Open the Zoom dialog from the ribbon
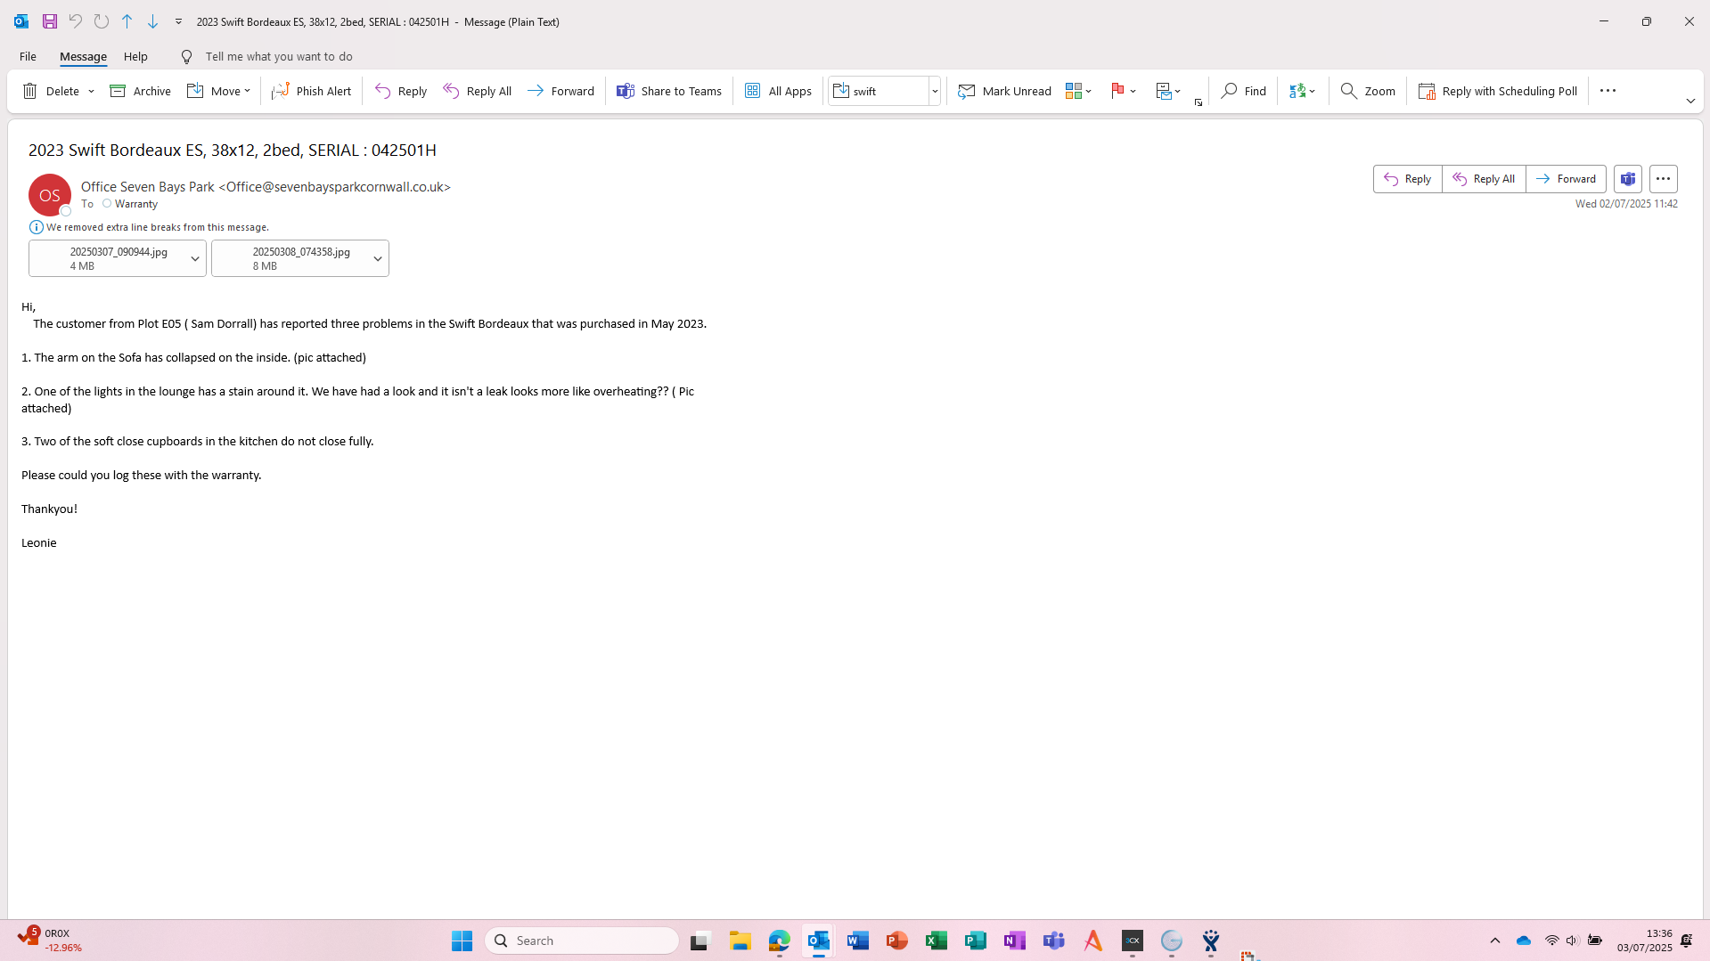Screen dimensions: 1710x961 point(1368,91)
